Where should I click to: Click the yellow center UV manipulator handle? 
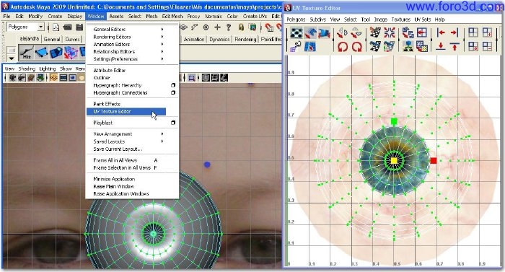click(394, 160)
